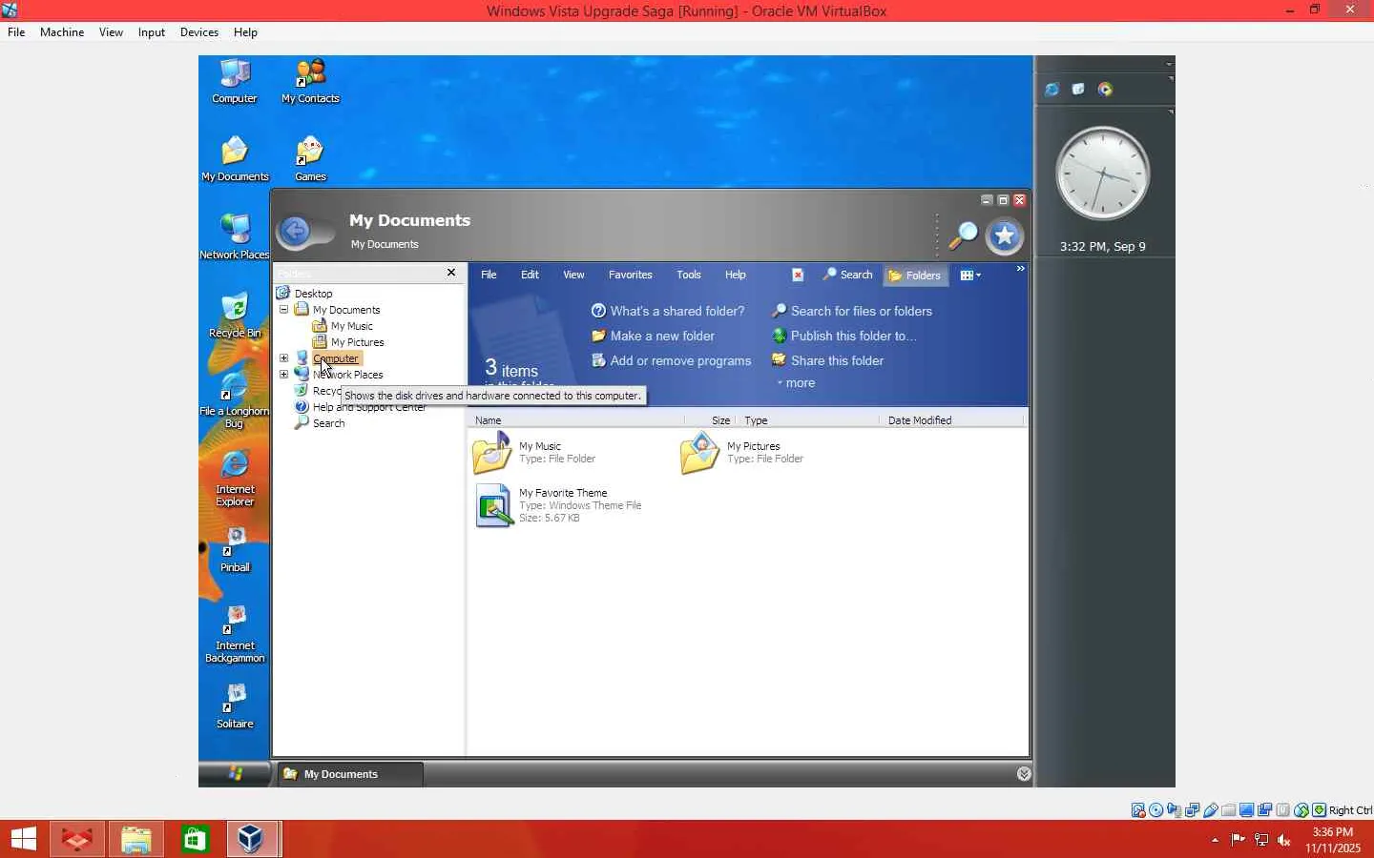Viewport: 1374px width, 858px height.
Task: Open the sidebar options dropdown arrow at top
Action: pos(1169,64)
